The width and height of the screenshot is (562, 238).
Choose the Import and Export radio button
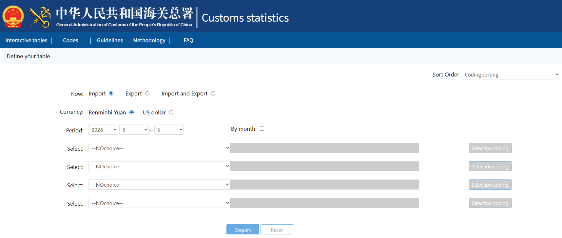pos(213,93)
